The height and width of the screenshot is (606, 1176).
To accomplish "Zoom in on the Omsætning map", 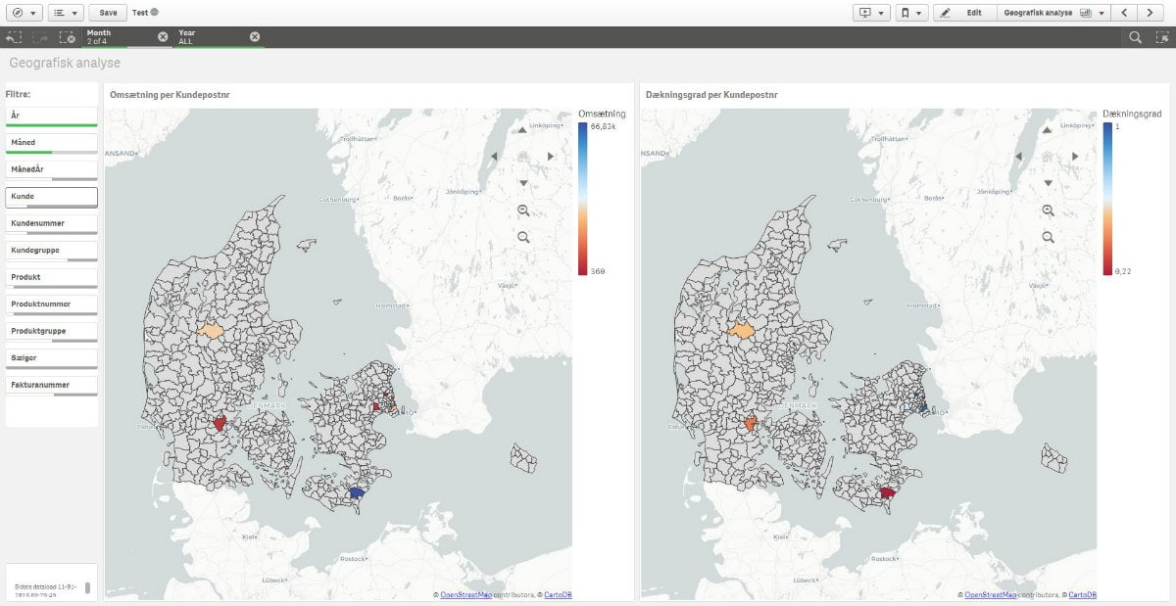I will (523, 210).
